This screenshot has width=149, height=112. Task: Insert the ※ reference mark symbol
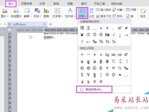107,75
